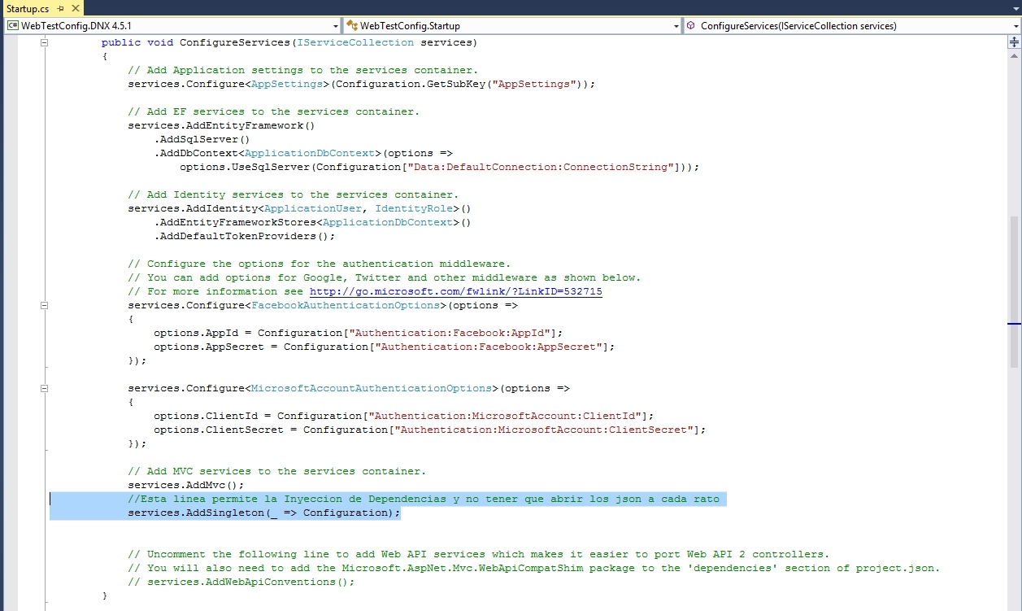Click the FacebookAuthenticationOptions type name
This screenshot has width=1022, height=611.
(346, 305)
